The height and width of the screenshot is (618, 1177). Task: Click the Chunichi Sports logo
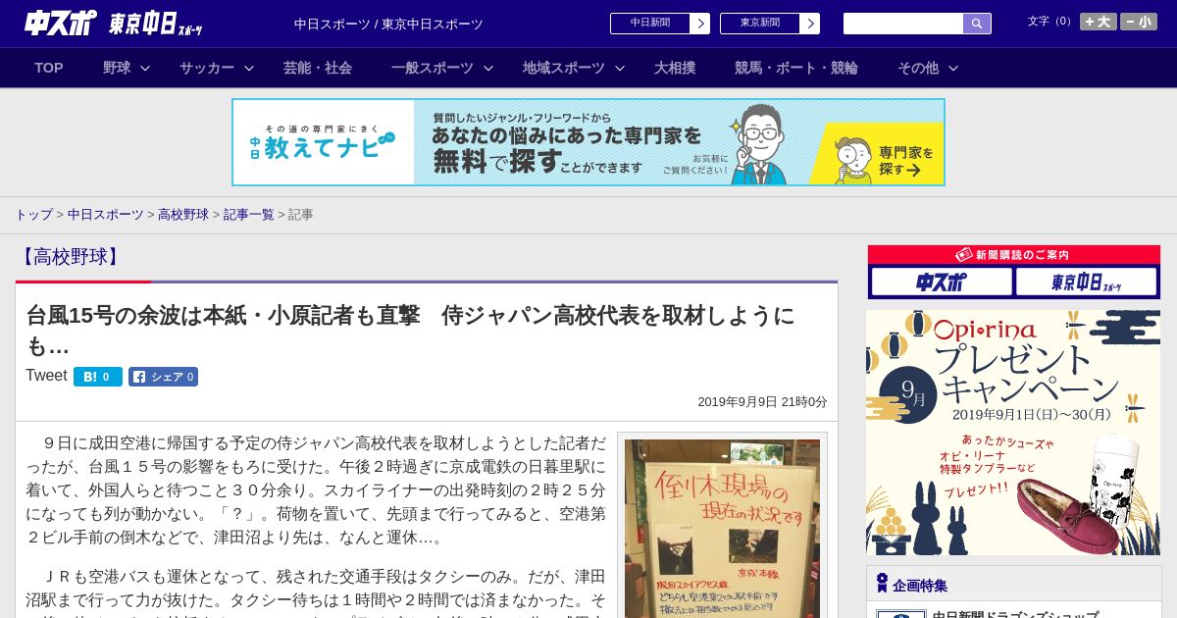point(61,23)
